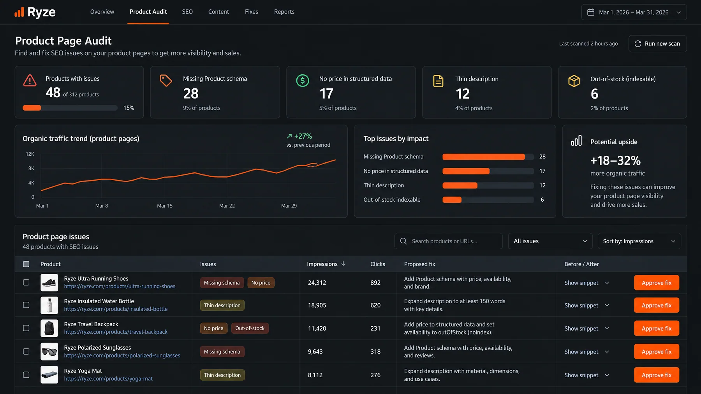The height and width of the screenshot is (394, 701).
Task: Click the Clicks column header
Action: [377, 264]
